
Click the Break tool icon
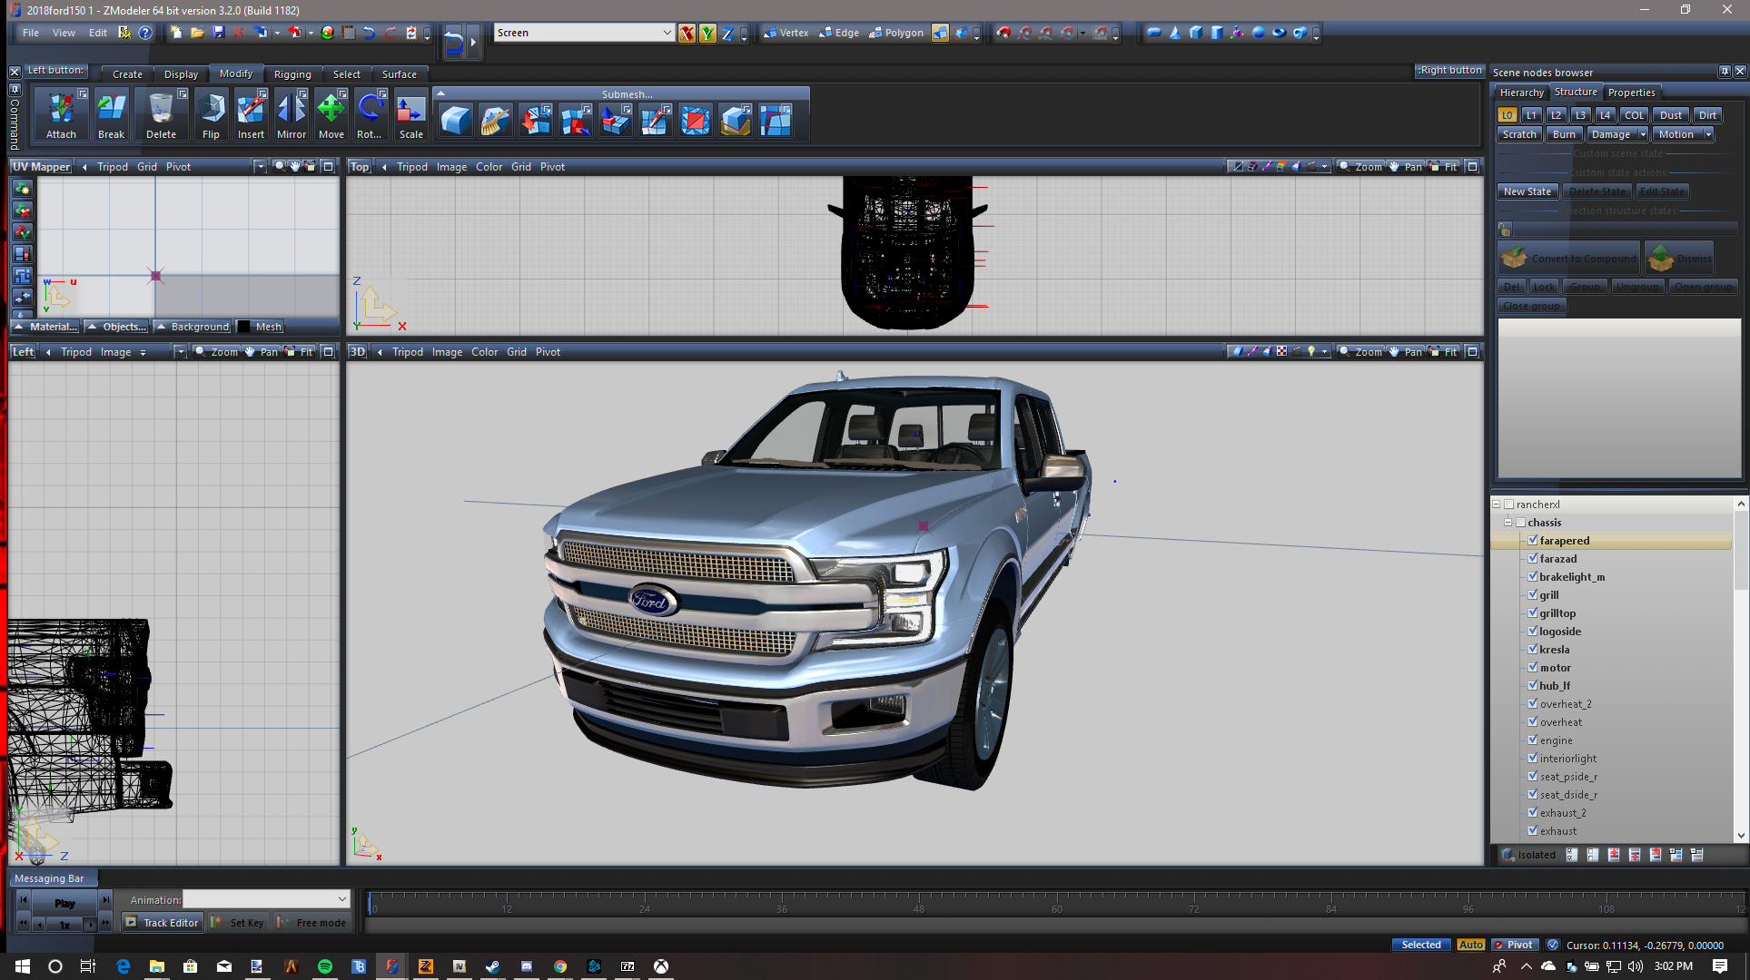(111, 115)
